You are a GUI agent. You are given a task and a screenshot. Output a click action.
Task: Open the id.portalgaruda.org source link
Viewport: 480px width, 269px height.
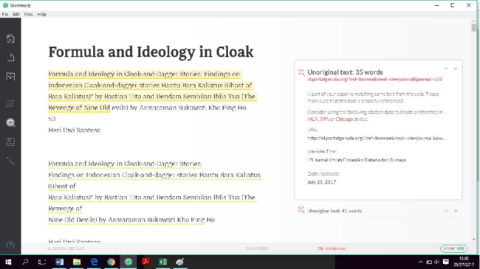[374, 79]
